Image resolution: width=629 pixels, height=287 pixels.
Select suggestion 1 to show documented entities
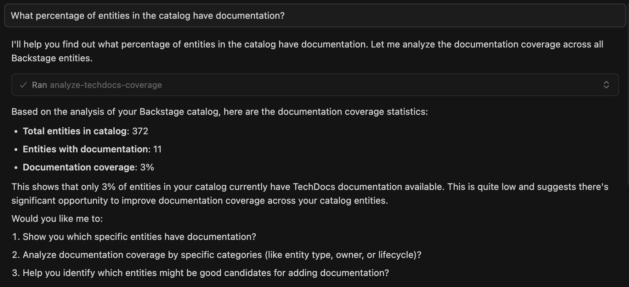pyautogui.click(x=135, y=236)
